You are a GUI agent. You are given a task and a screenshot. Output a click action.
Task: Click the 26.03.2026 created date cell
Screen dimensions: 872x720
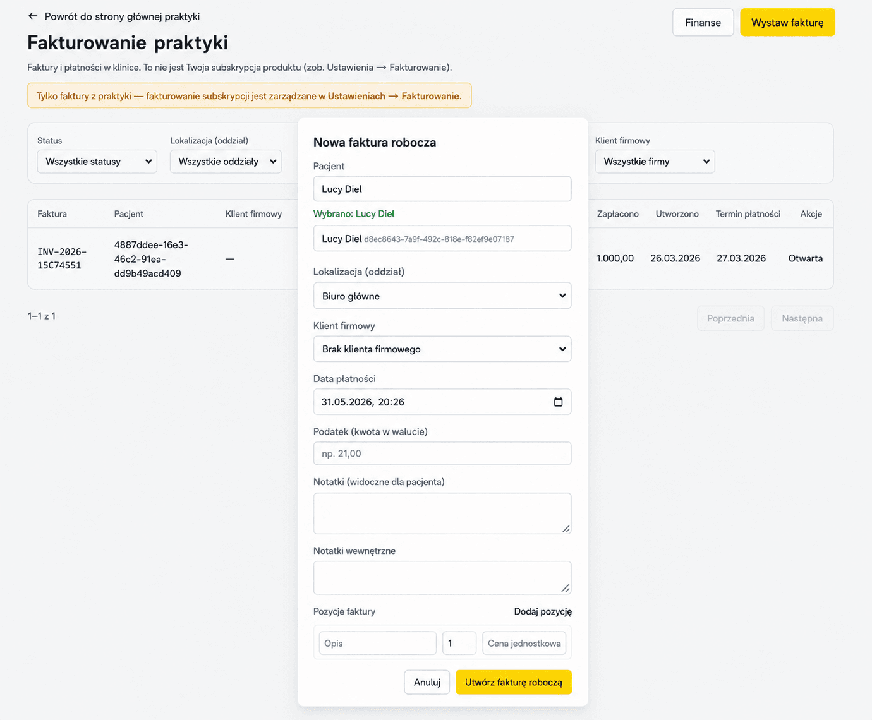pyautogui.click(x=675, y=258)
